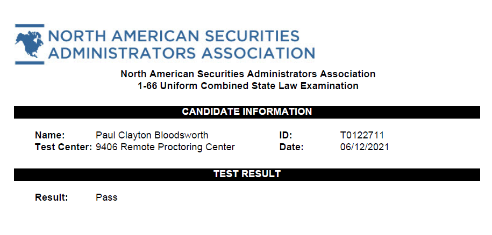
Task: Click the top blue bar above map logo
Action: click(x=30, y=26)
